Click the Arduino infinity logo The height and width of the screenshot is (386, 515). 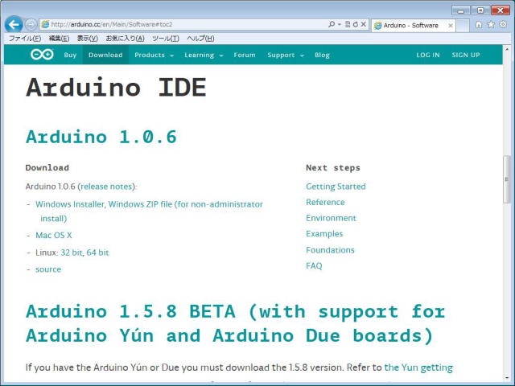[x=42, y=54]
